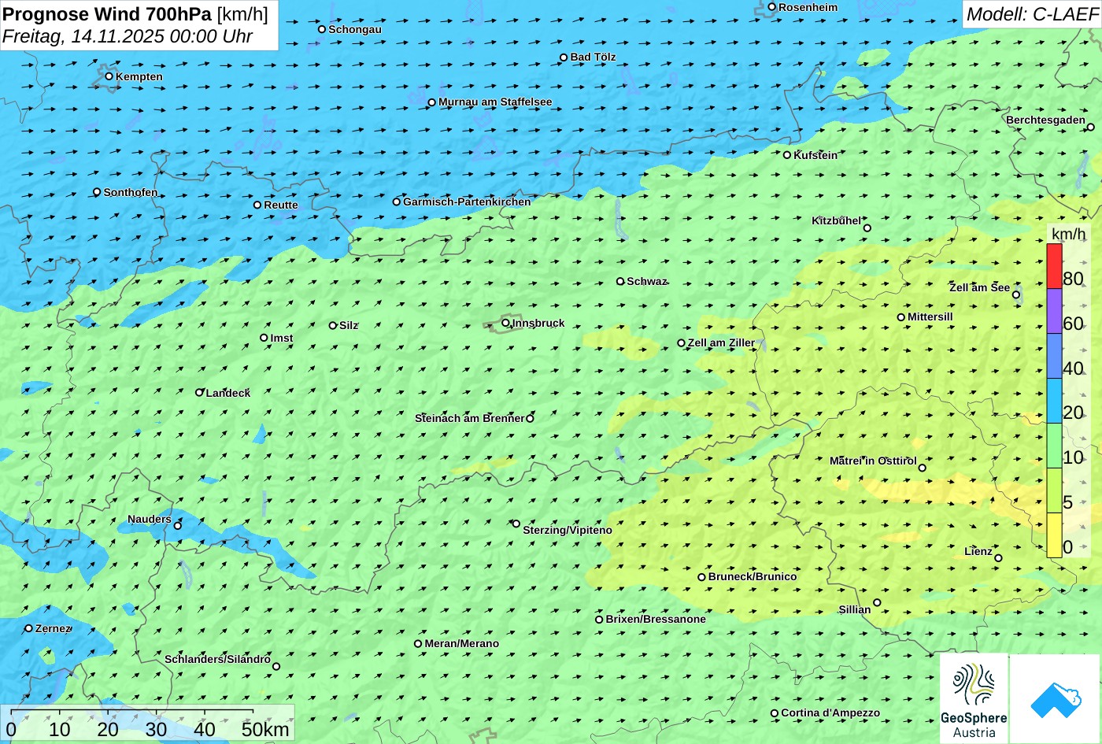
Task: Click the Reutte marker circle
Action: (257, 205)
